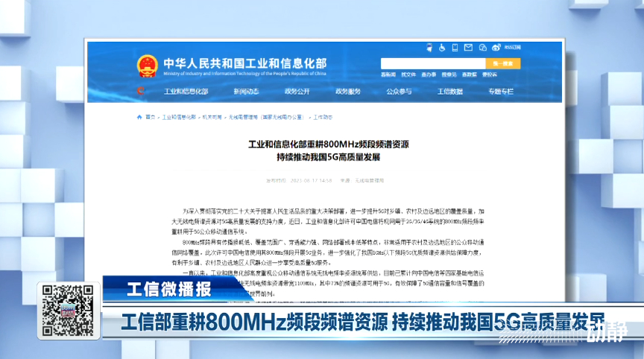Image resolution: width=644 pixels, height=359 pixels.
Task: Click the article subtitle 持续推动我国5G高质量发展
Action: (328, 157)
